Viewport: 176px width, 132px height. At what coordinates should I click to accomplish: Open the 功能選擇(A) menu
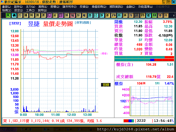tap(145, 7)
